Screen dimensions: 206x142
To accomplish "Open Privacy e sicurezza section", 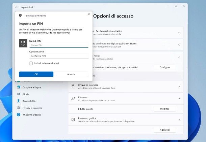I will [32, 108].
